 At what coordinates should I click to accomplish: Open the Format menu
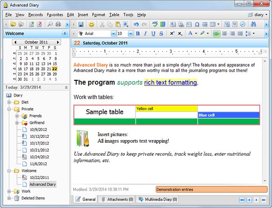tap(99, 15)
